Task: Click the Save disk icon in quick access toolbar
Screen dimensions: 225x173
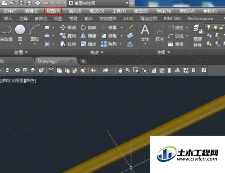Action: coord(21,3)
